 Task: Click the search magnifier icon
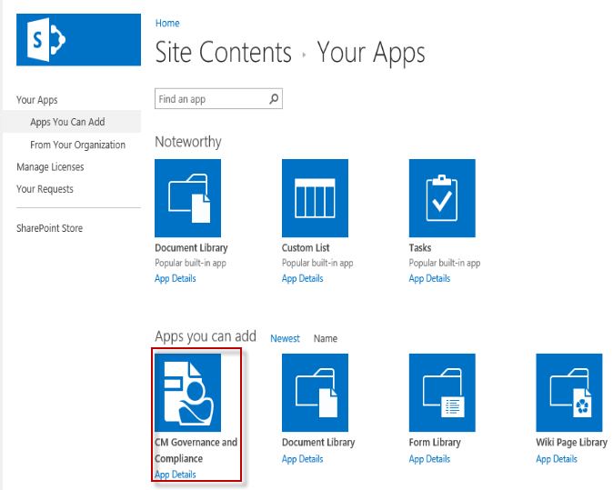point(274,98)
